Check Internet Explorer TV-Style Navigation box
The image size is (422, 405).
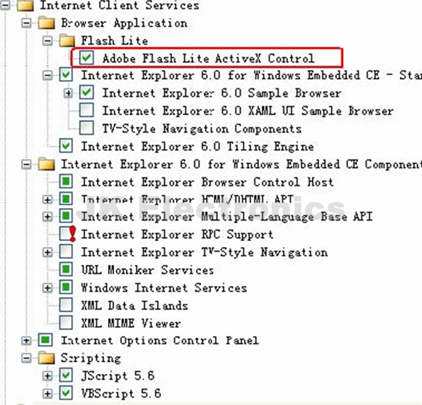[x=66, y=252]
